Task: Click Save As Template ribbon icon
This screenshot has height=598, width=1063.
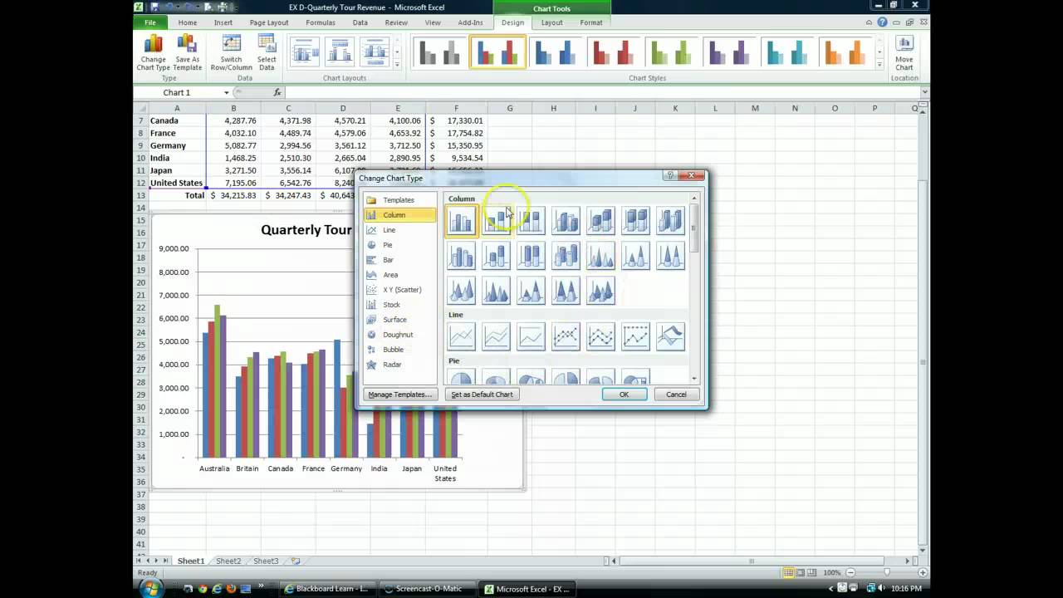Action: [x=188, y=53]
